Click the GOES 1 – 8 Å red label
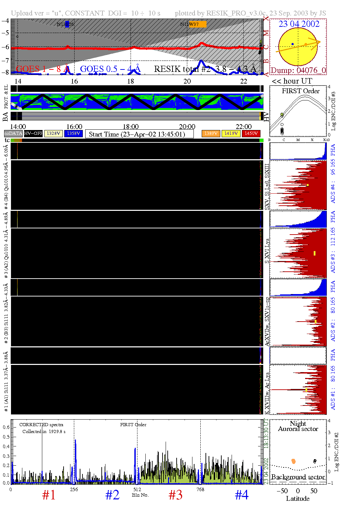This screenshot has width=345, height=508. tap(43, 69)
